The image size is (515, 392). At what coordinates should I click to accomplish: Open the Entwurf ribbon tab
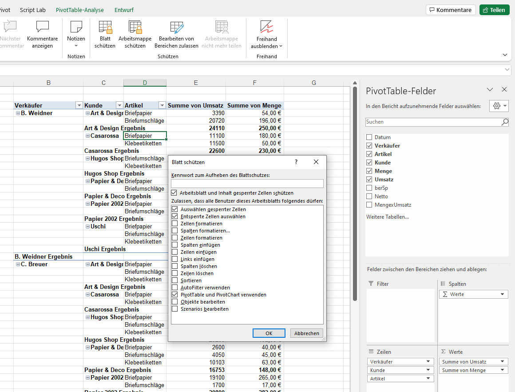[x=124, y=10]
